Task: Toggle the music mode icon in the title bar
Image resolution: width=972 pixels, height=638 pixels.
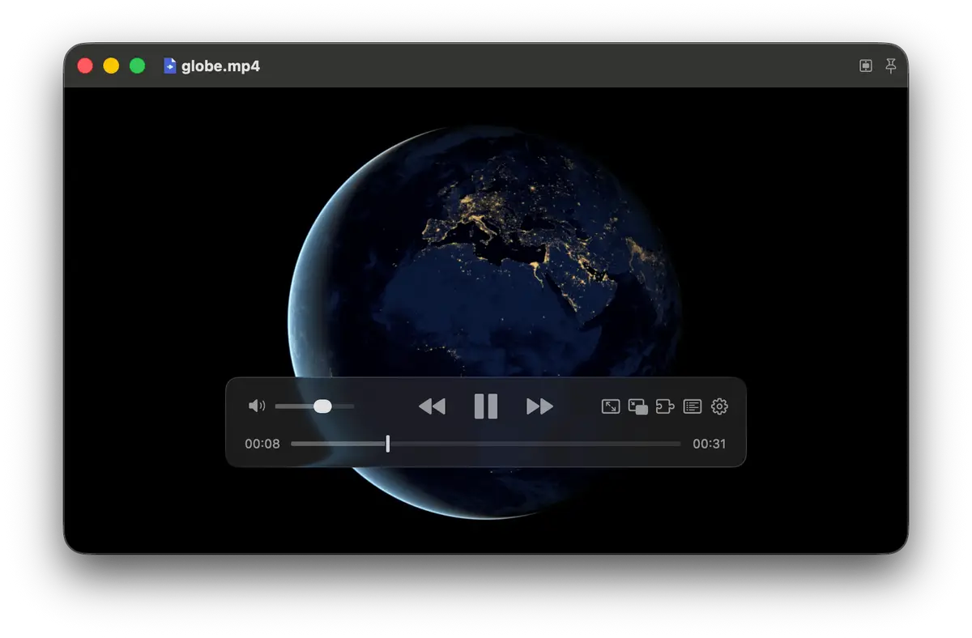Action: click(x=866, y=66)
